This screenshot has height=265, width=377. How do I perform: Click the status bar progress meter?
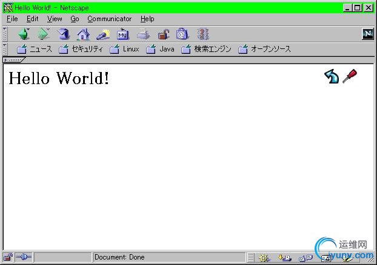pos(63,257)
